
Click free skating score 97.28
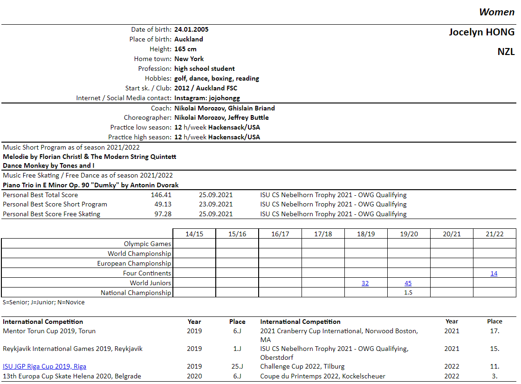tap(163, 214)
